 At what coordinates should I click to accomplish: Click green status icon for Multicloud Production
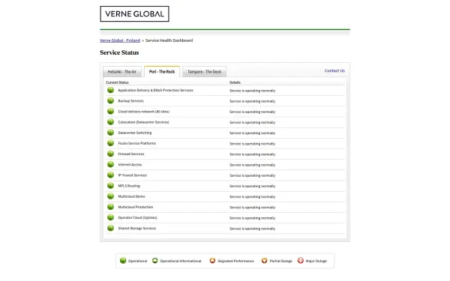pos(110,207)
